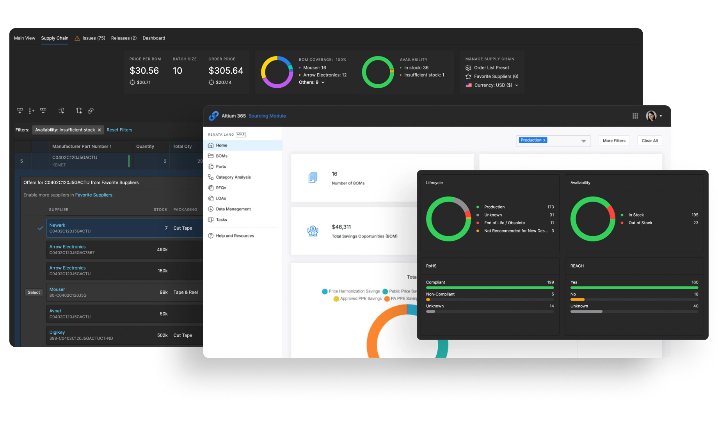The width and height of the screenshot is (718, 443).
Task: Click the REACH Yes progress bar
Action: pyautogui.click(x=634, y=288)
